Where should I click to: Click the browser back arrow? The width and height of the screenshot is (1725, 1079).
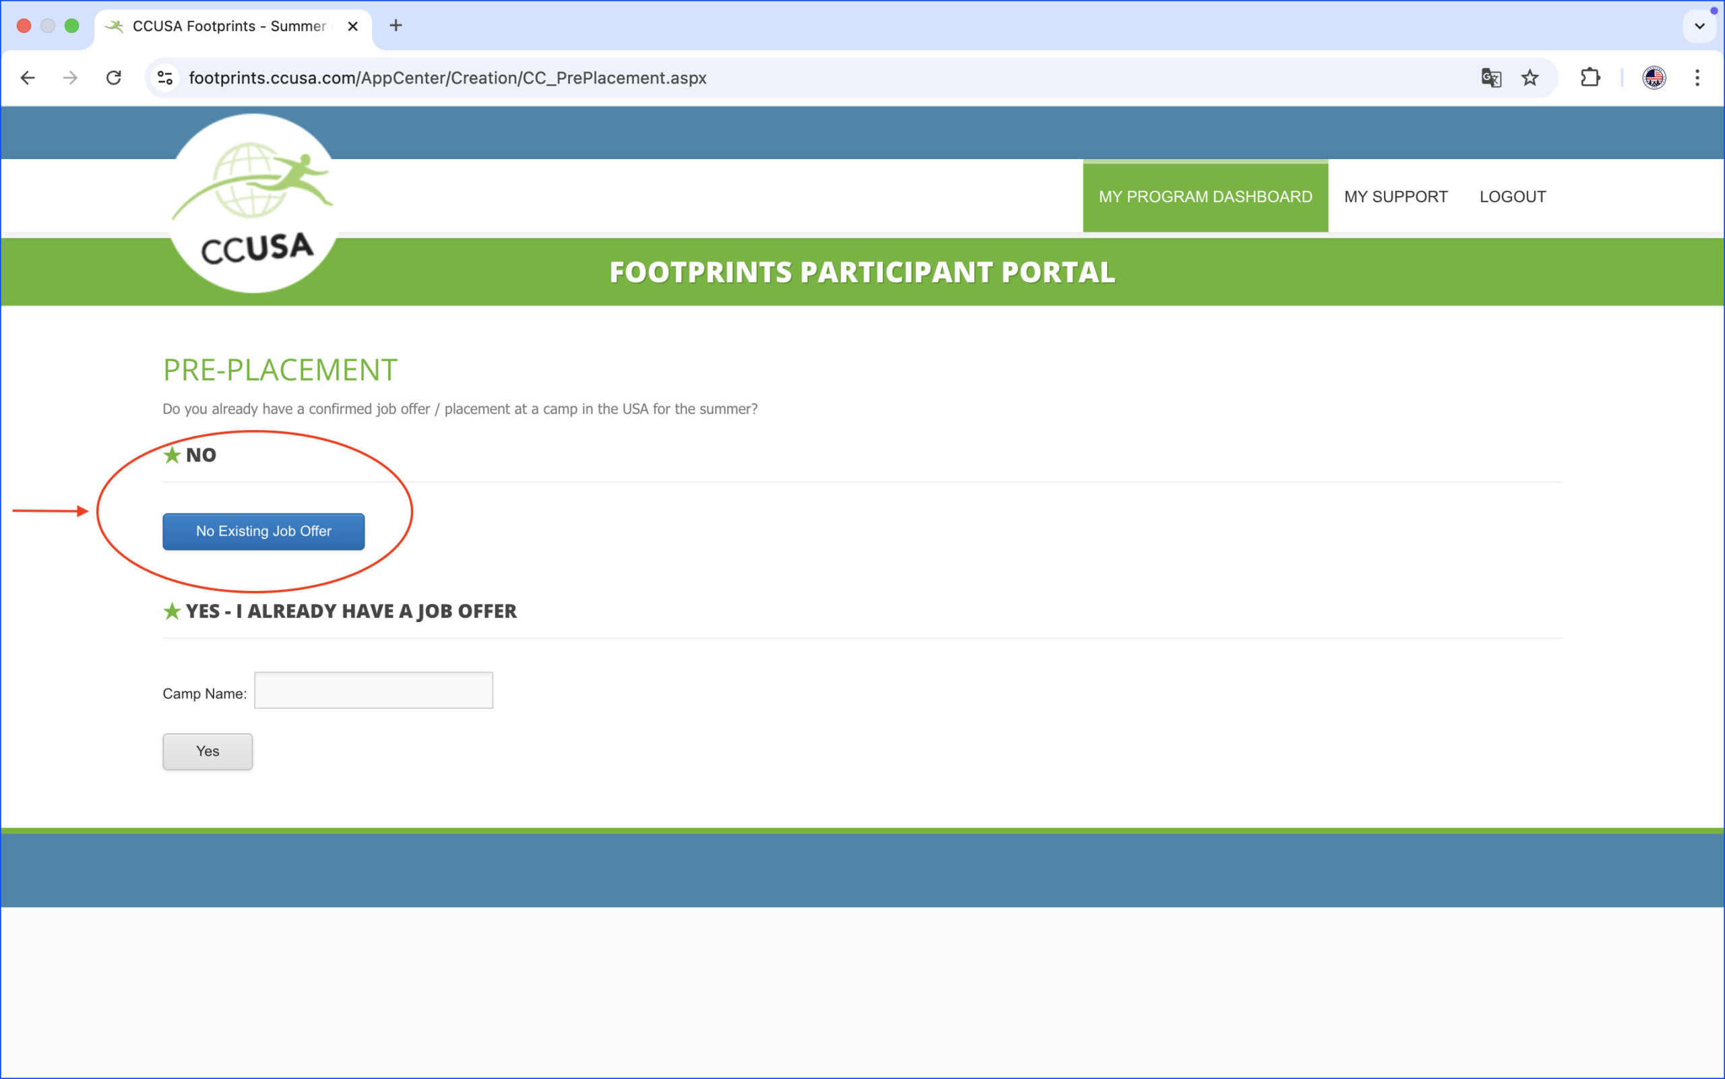(x=28, y=78)
